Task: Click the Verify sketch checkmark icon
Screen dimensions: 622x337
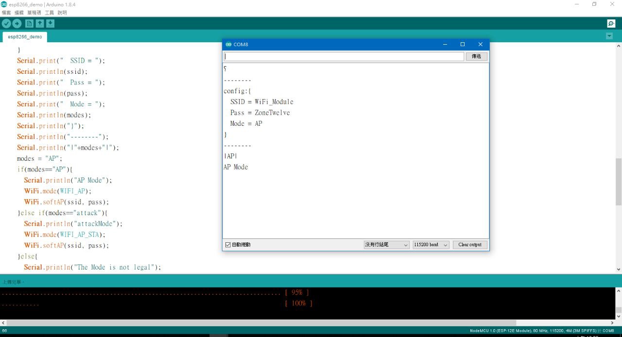Action: [x=6, y=23]
